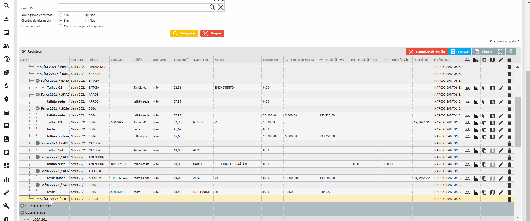Trash icon on talhão porteira SOJA row
Screen dimensions: 530x221
click(509, 136)
